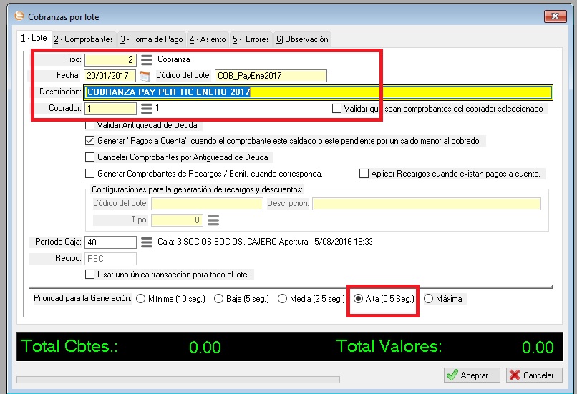
Task: Select Media (2,5 seg.) priority
Action: (282, 299)
